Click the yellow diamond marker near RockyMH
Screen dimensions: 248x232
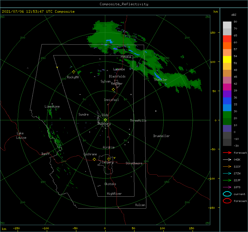[74, 72]
